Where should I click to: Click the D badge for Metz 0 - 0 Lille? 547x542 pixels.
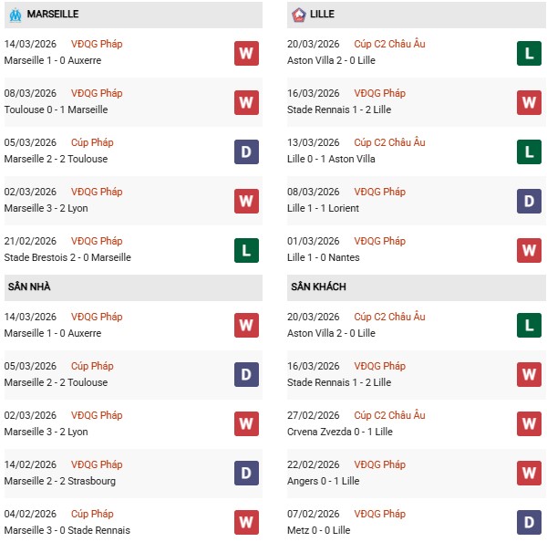click(x=529, y=523)
